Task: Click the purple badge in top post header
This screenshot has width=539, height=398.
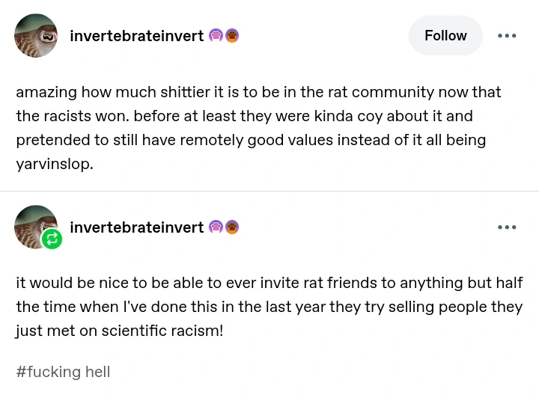Action: (216, 35)
